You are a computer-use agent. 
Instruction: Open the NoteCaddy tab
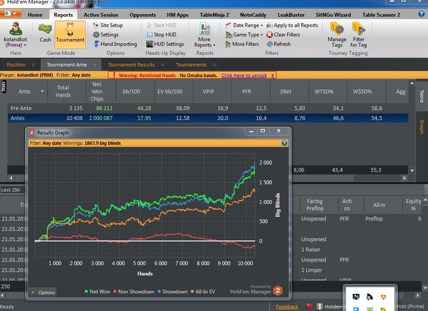coord(253,15)
